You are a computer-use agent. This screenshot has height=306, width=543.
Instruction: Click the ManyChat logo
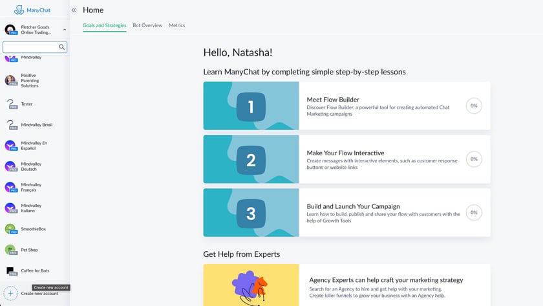coord(32,10)
